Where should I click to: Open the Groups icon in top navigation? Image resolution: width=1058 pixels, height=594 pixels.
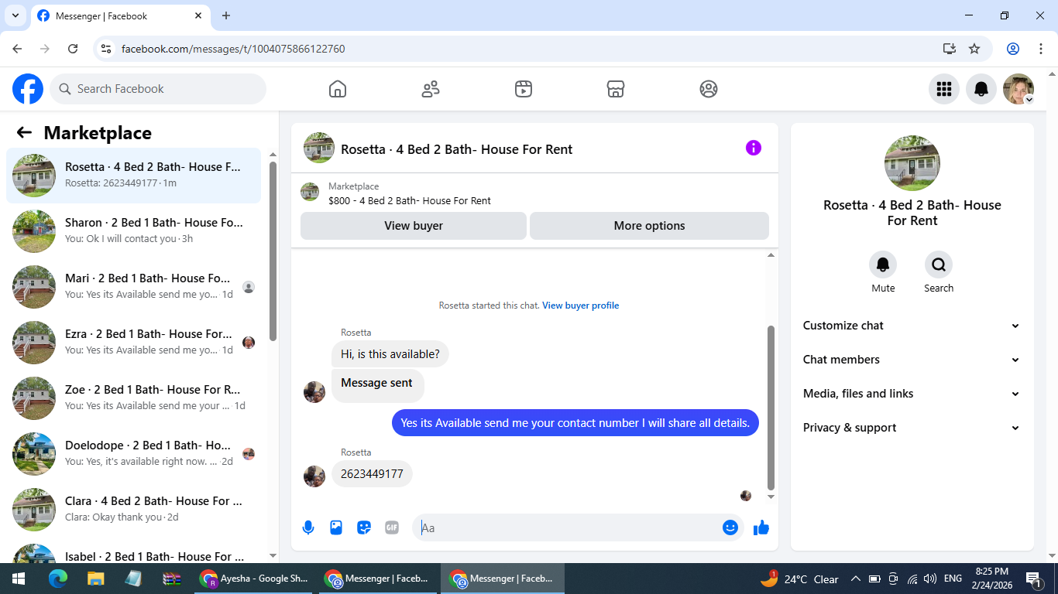pos(709,89)
